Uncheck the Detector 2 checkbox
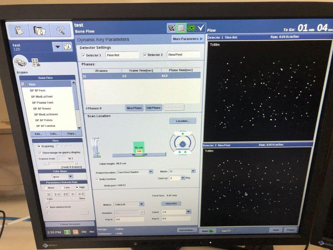 tap(145, 55)
